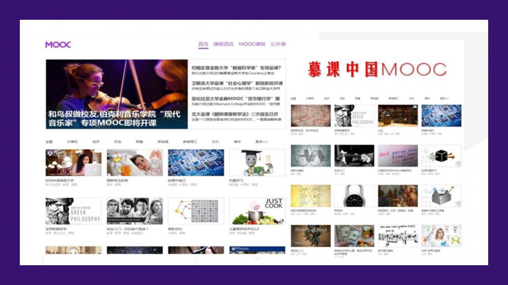This screenshot has height=285, width=508.
Task: Open the violinist hero banner about 伯克利音乐学院
Action: pyautogui.click(x=116, y=94)
